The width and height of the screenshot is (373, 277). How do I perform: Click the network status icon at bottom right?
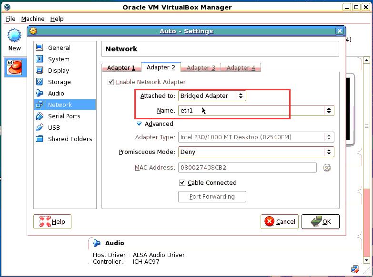(x=355, y=269)
